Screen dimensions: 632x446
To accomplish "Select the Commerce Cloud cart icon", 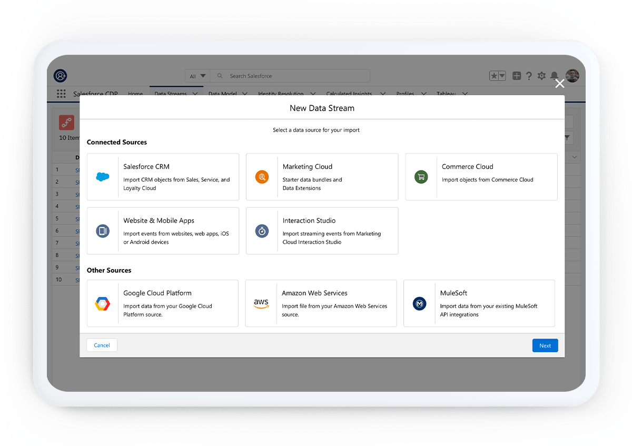I will point(421,177).
